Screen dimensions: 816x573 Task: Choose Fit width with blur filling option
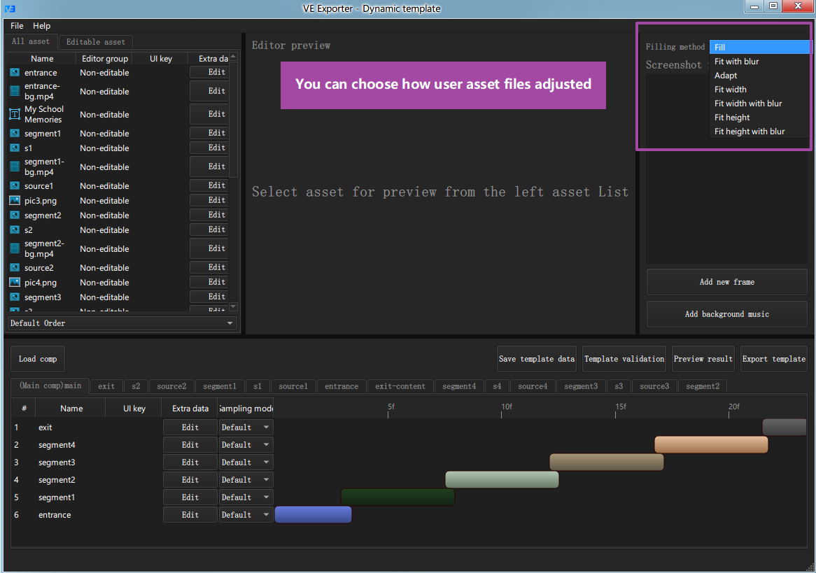click(x=748, y=104)
